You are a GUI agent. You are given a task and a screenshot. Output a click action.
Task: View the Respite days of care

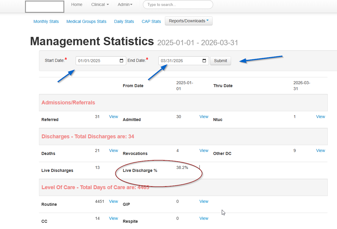204,219
